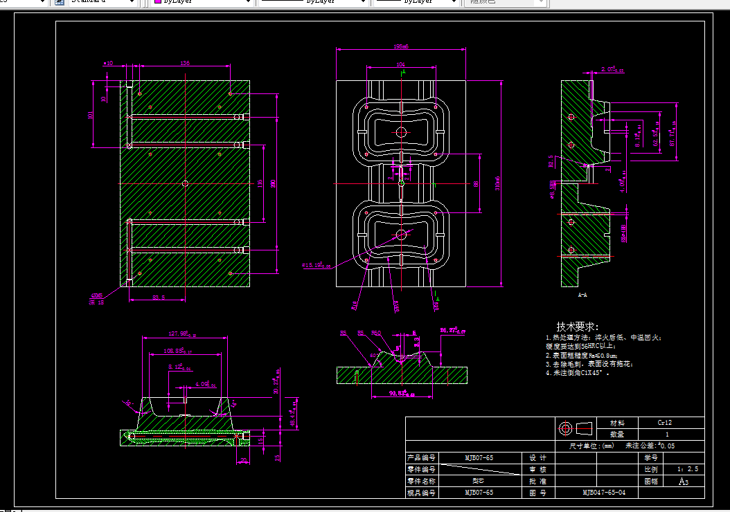
Task: Select the A-A section view label
Action: coord(582,295)
